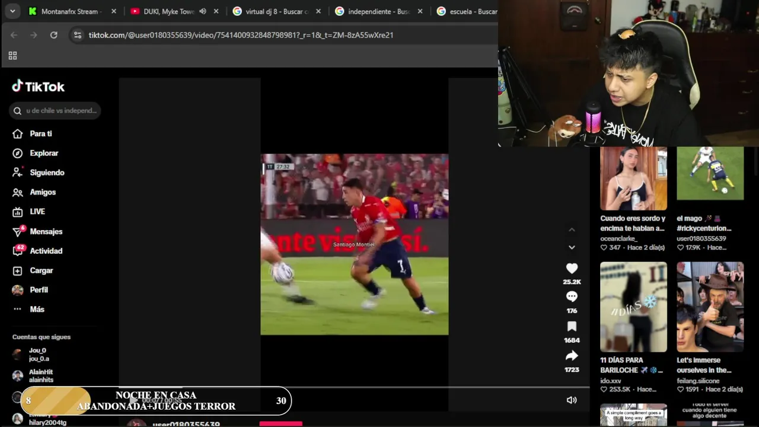Image resolution: width=759 pixels, height=427 pixels.
Task: Expand the Más menu
Action: point(28,309)
